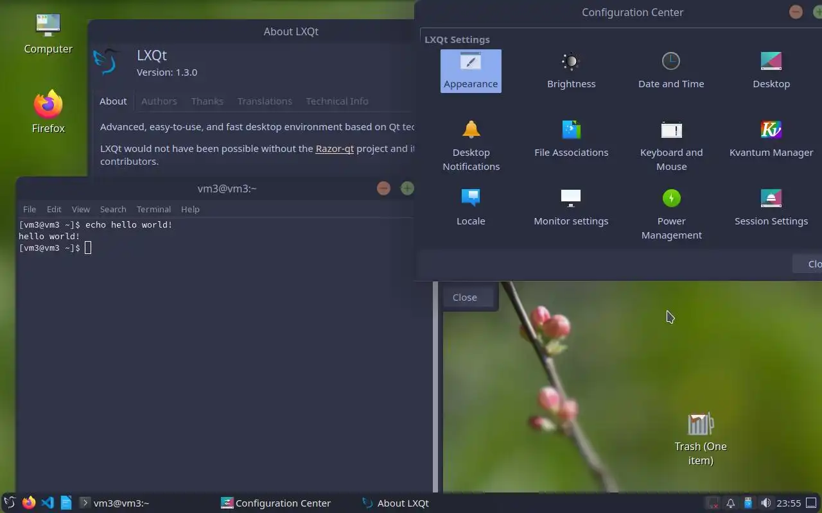Click the removable media tray icon

coord(748,503)
